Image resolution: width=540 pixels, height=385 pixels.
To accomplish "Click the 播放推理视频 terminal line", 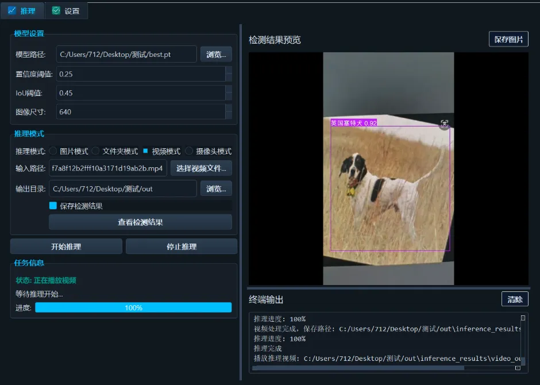I will tap(387, 359).
